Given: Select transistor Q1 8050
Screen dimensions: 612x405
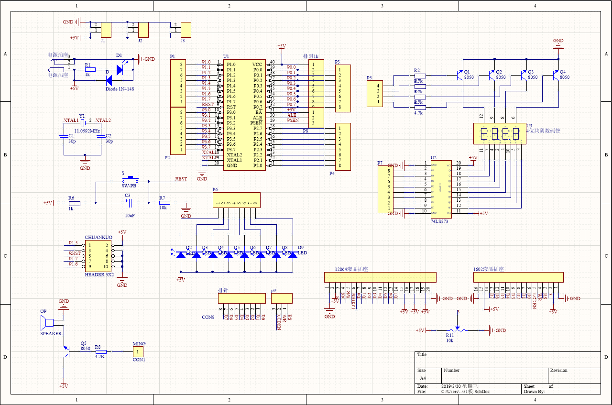Looking at the screenshot, I should pyautogui.click(x=460, y=75).
